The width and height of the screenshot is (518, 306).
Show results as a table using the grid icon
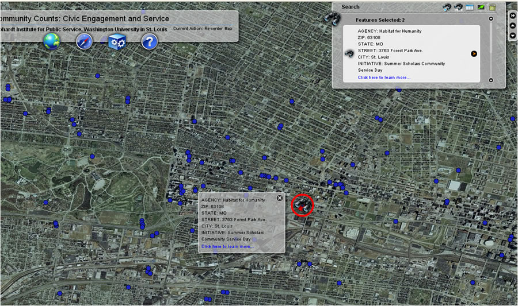[470, 7]
